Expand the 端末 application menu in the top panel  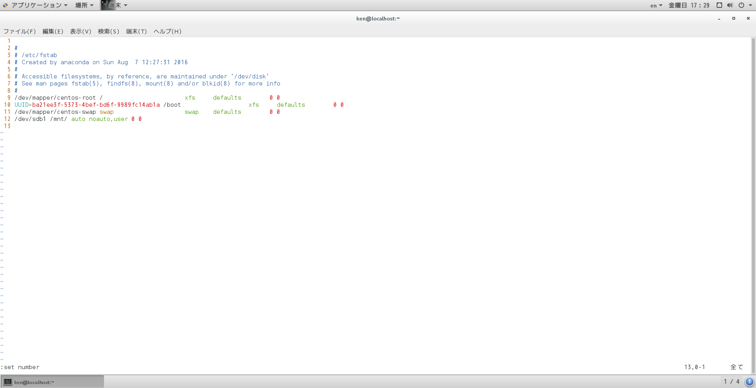click(x=115, y=5)
